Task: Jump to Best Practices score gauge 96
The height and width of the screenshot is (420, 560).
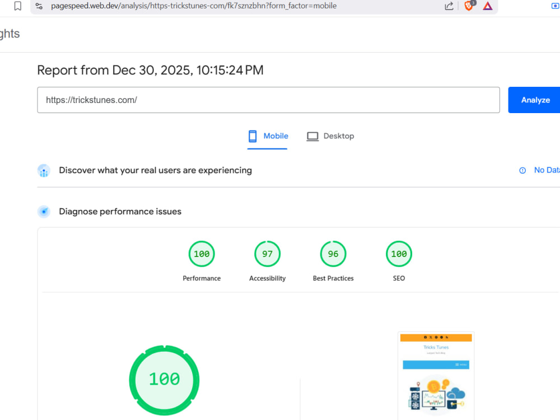Action: (333, 254)
